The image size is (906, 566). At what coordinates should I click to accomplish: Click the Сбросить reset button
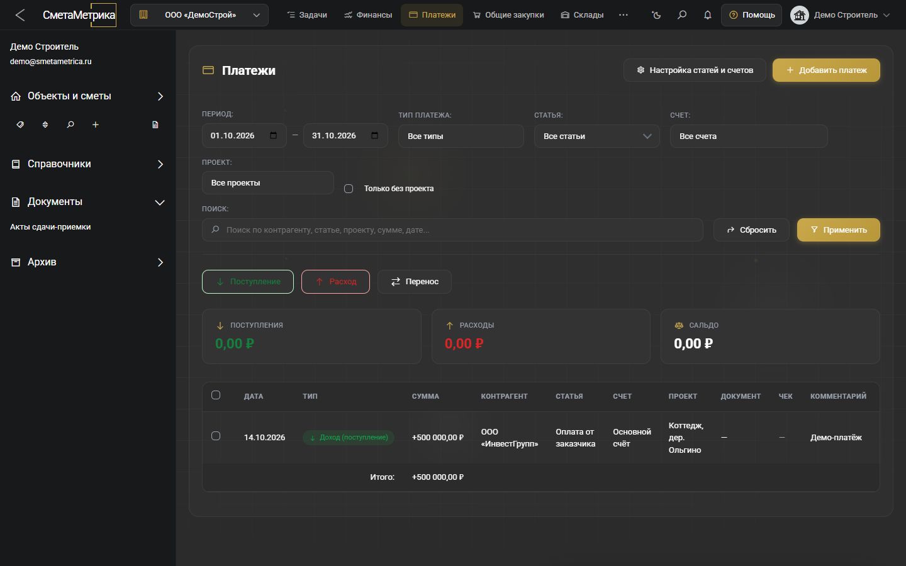coord(751,230)
